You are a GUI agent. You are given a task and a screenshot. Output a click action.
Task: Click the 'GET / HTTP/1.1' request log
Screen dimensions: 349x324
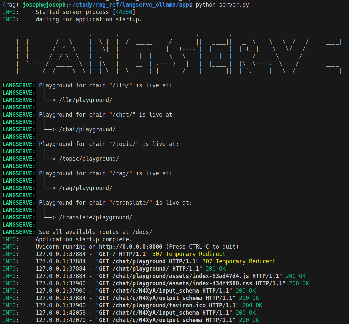coord(122,254)
